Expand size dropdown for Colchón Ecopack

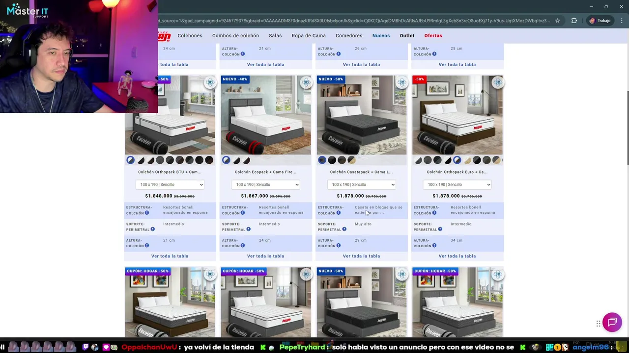pos(265,184)
